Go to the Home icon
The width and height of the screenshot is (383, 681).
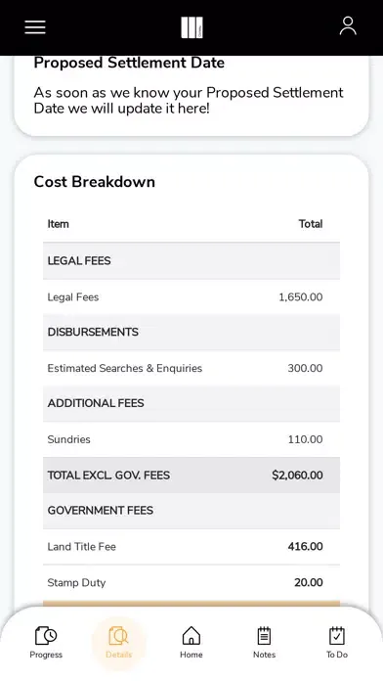191,636
